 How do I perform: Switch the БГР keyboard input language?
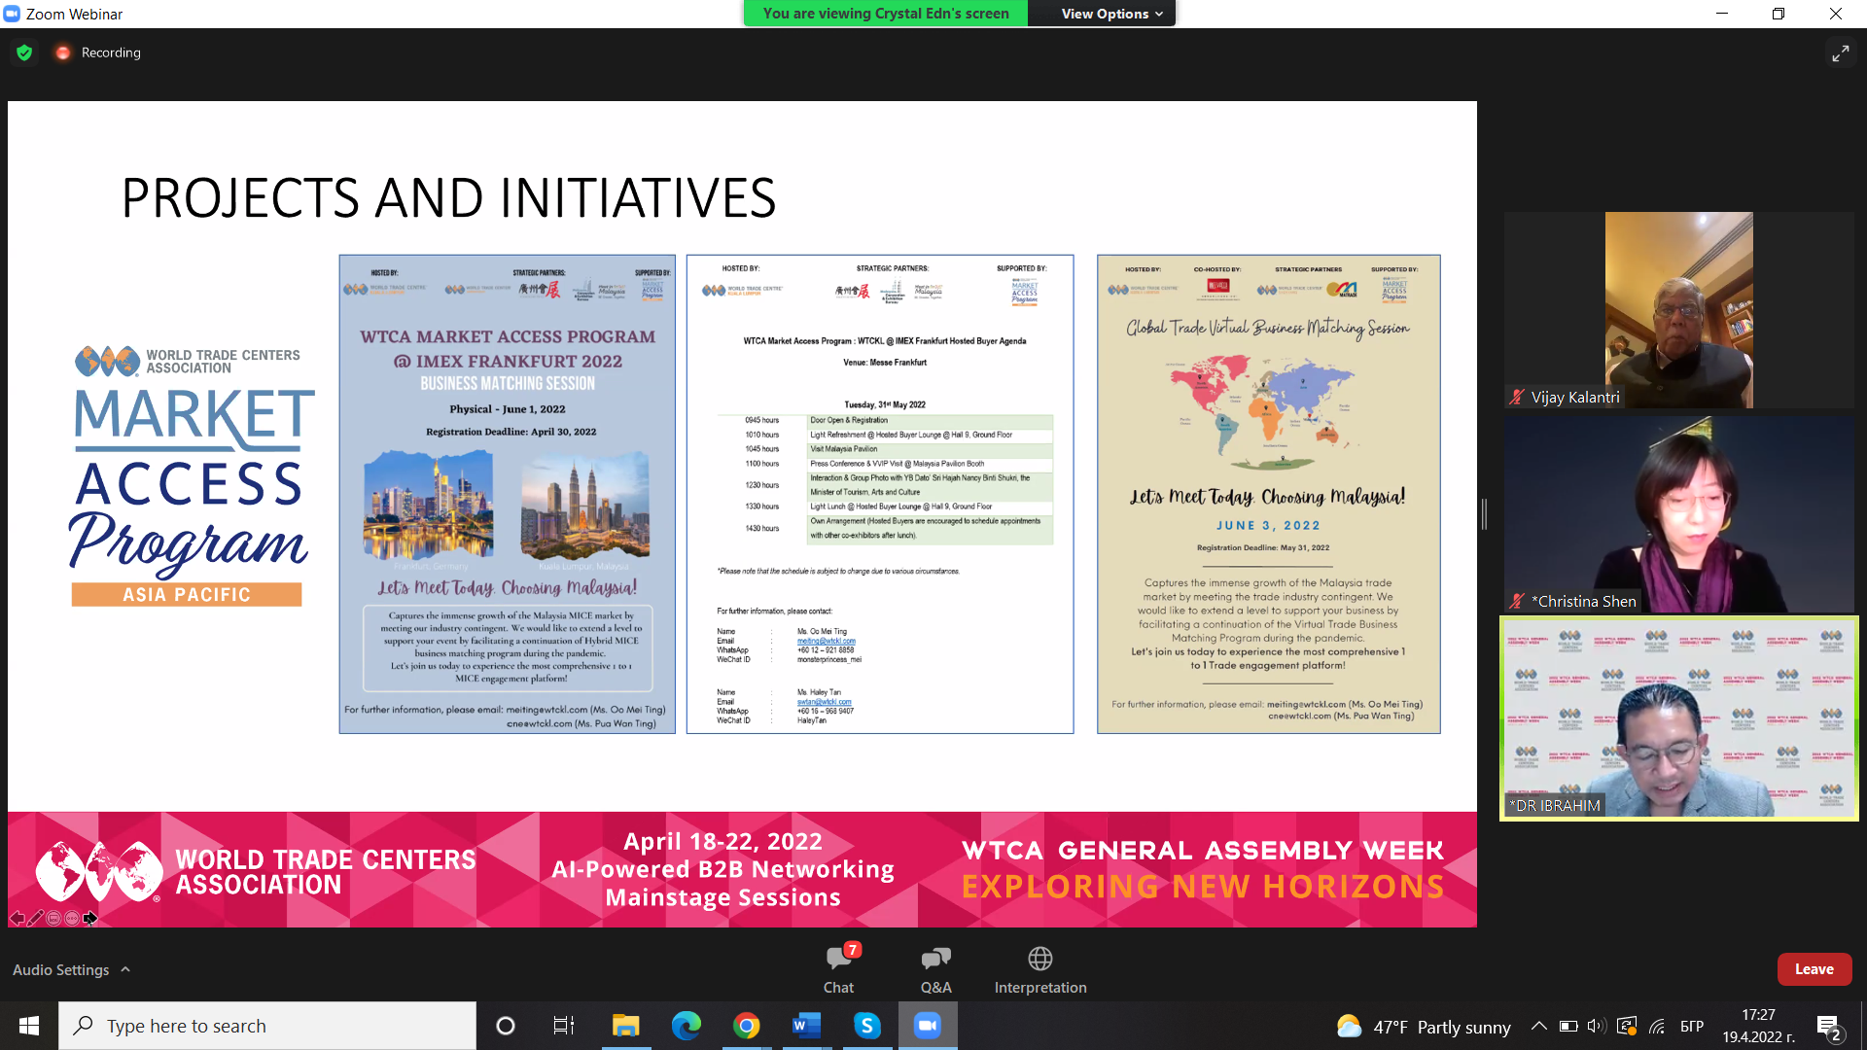(x=1692, y=1026)
